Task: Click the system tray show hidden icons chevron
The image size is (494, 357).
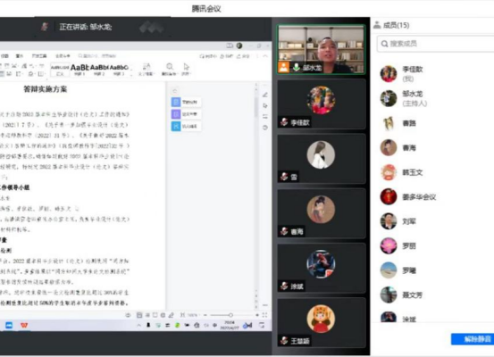Action: [139, 325]
